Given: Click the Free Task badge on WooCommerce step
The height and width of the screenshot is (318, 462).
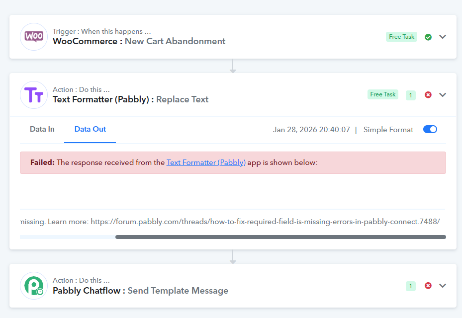Looking at the screenshot, I should pos(401,37).
